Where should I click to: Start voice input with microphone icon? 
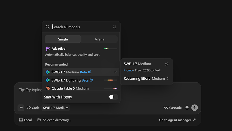click(x=187, y=108)
